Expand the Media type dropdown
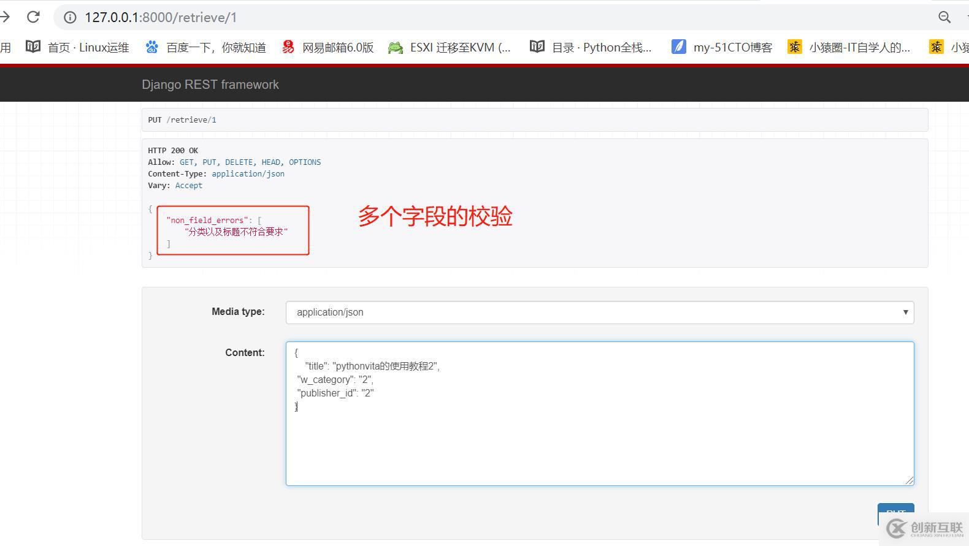This screenshot has width=969, height=546. click(x=600, y=313)
